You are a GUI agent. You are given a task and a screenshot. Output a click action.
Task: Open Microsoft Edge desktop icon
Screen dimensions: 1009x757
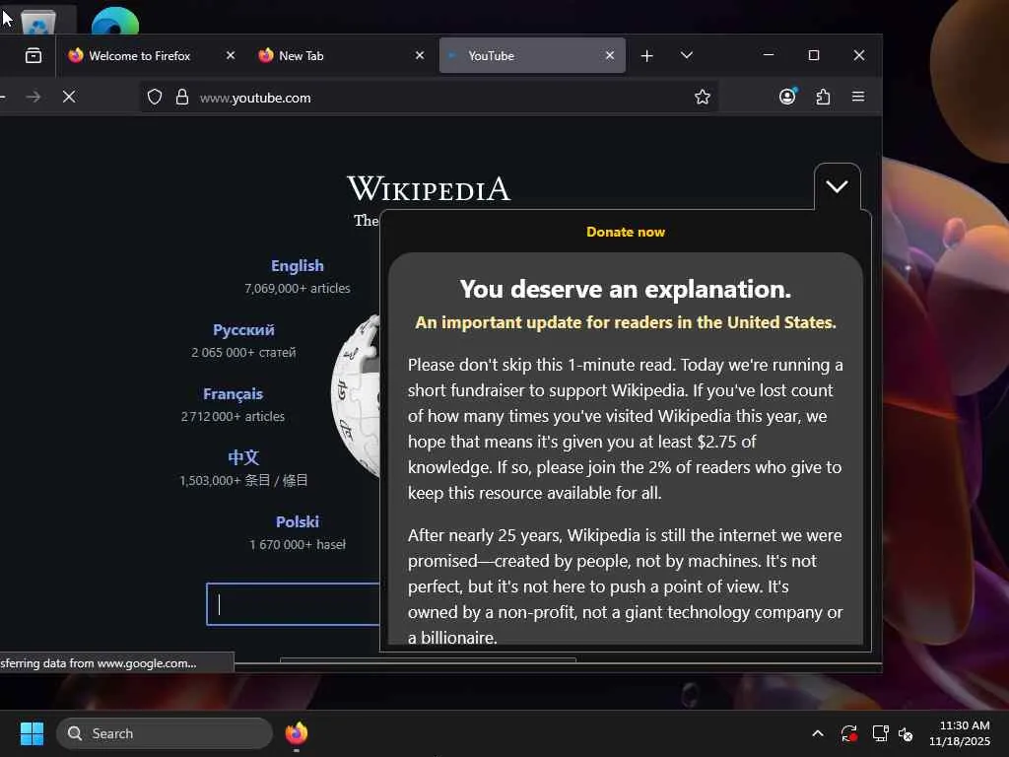pyautogui.click(x=115, y=22)
